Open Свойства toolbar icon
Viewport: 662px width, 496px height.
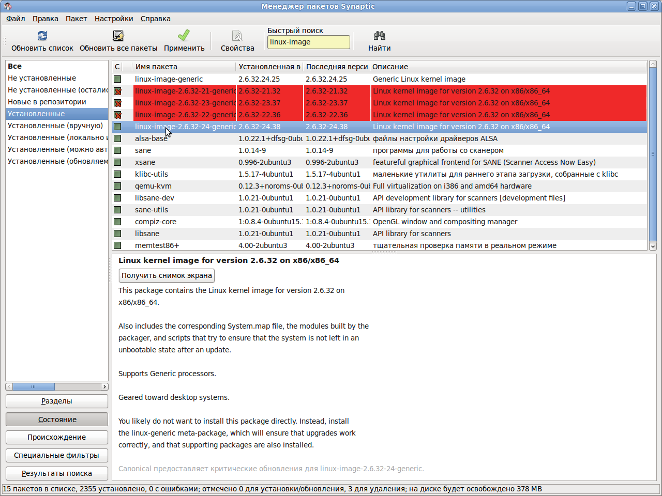coord(237,36)
